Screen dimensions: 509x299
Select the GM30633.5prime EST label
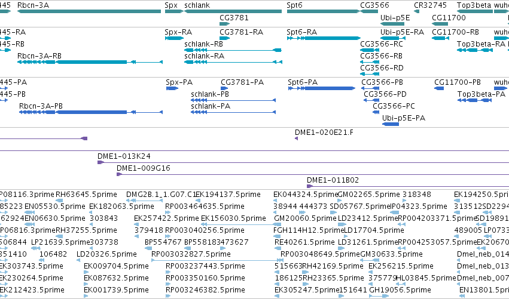(x=392, y=255)
